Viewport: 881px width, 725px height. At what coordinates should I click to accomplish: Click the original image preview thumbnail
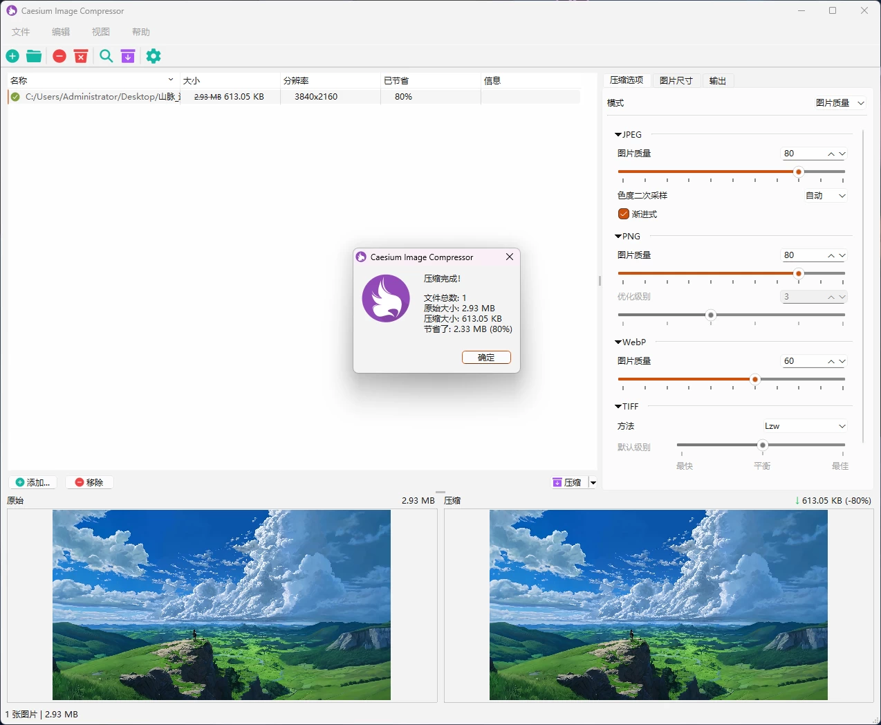pyautogui.click(x=220, y=605)
